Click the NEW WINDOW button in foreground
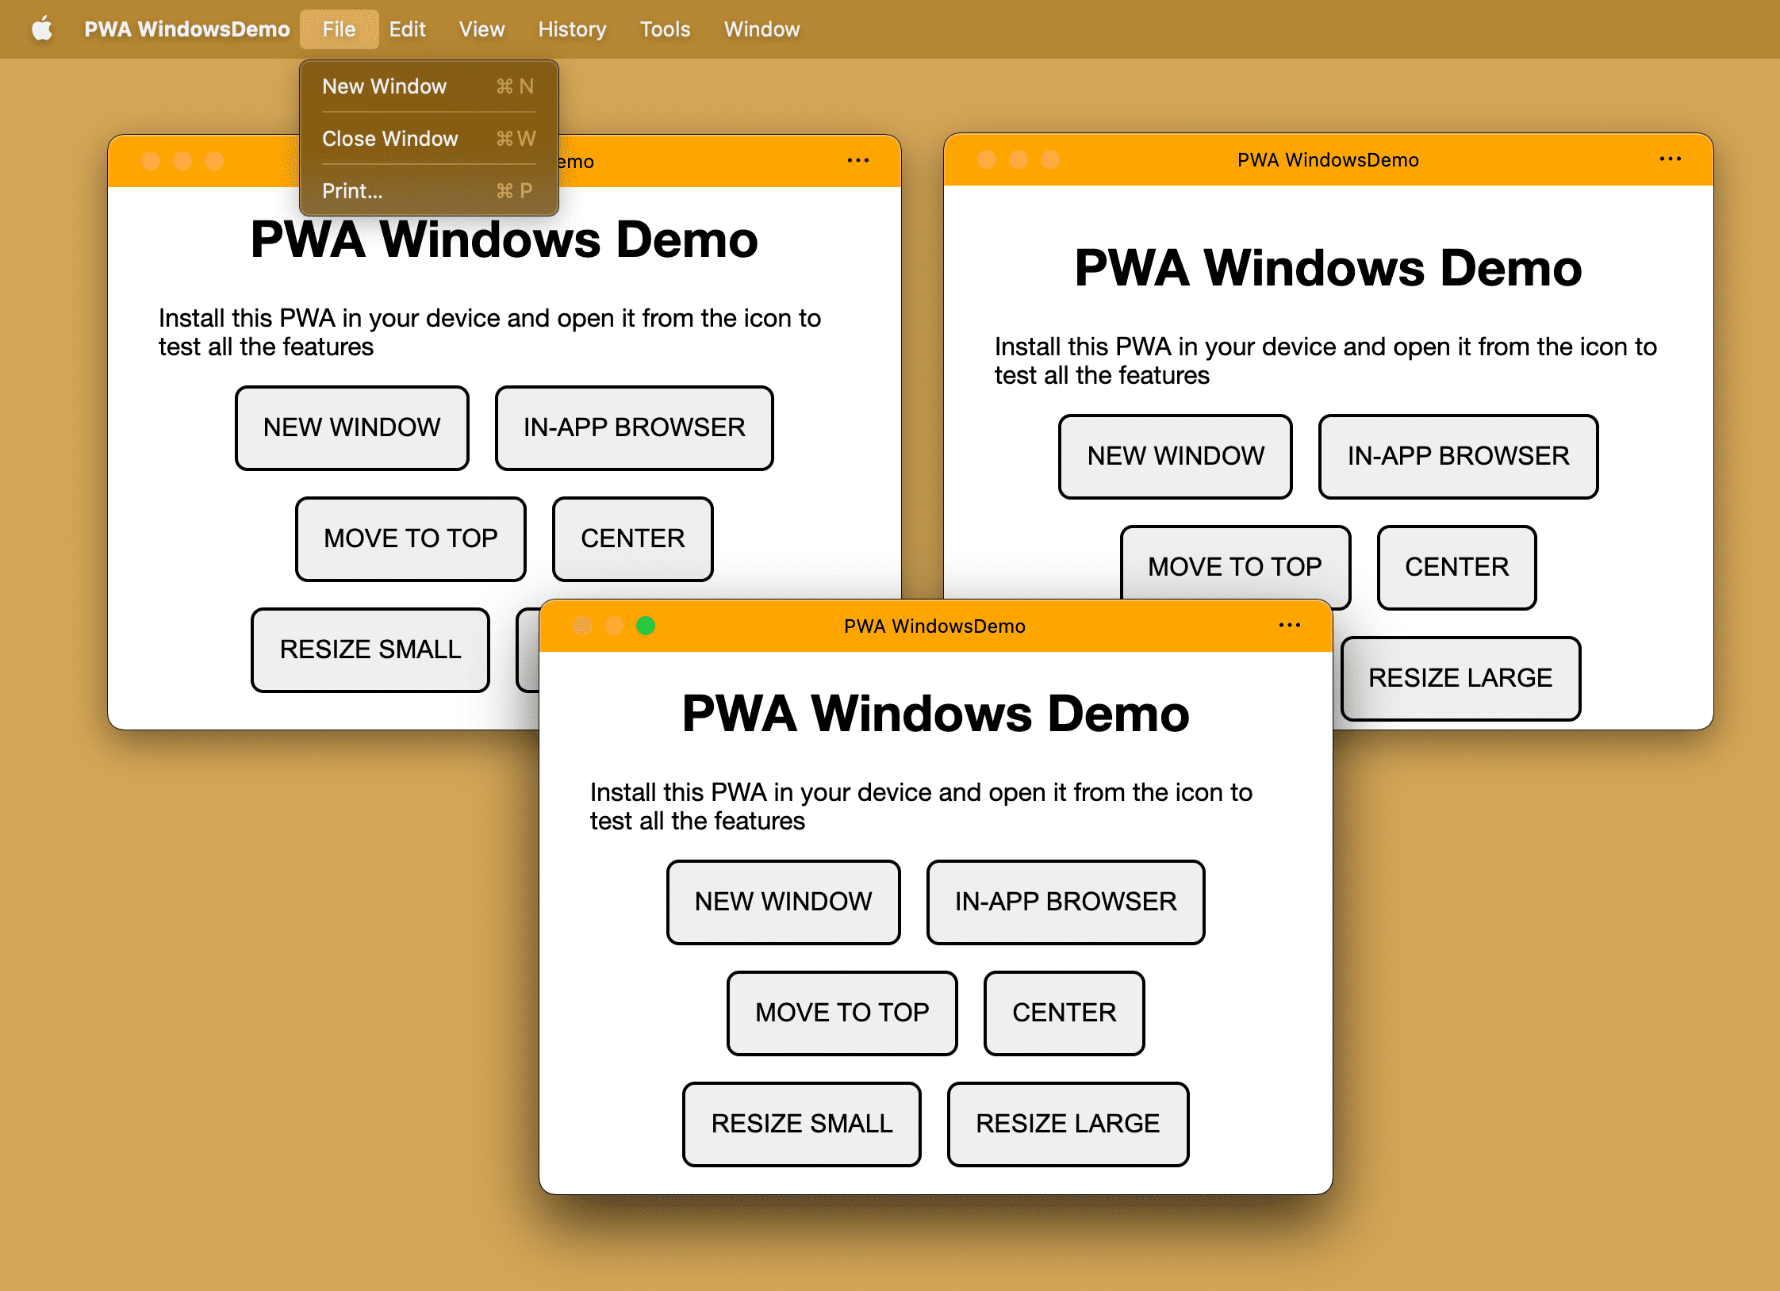This screenshot has width=1780, height=1291. (x=781, y=898)
